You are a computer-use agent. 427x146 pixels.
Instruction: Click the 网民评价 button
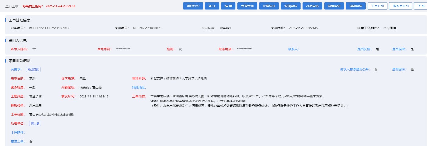[x=193, y=6]
